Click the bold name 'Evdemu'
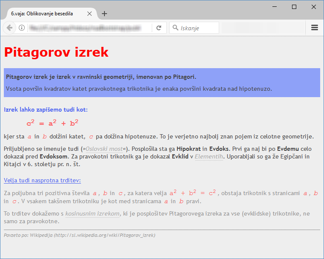 [288, 149]
